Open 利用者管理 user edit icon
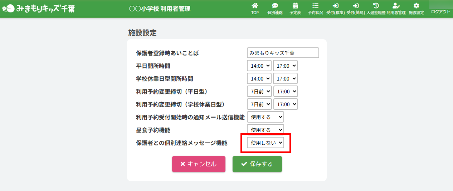Image resolution: width=453 pixels, height=191 pixels. tap(396, 6)
